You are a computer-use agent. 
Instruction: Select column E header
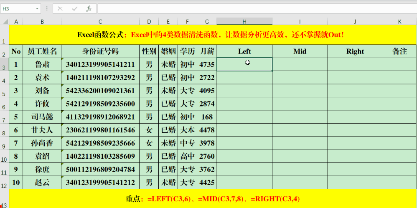(x=168, y=22)
